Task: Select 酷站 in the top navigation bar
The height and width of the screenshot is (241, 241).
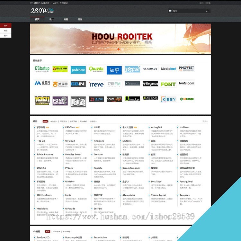Action: pyautogui.click(x=80, y=19)
